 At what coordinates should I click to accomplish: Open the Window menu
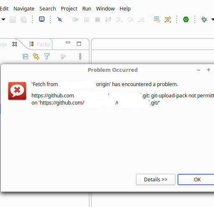pyautogui.click(x=105, y=9)
